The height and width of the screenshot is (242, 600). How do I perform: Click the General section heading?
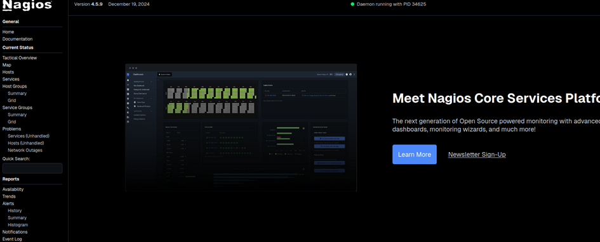pos(11,22)
